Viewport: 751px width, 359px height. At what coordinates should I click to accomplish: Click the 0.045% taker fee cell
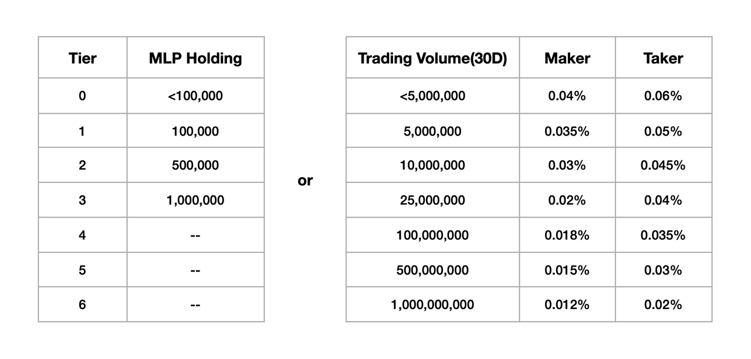664,165
